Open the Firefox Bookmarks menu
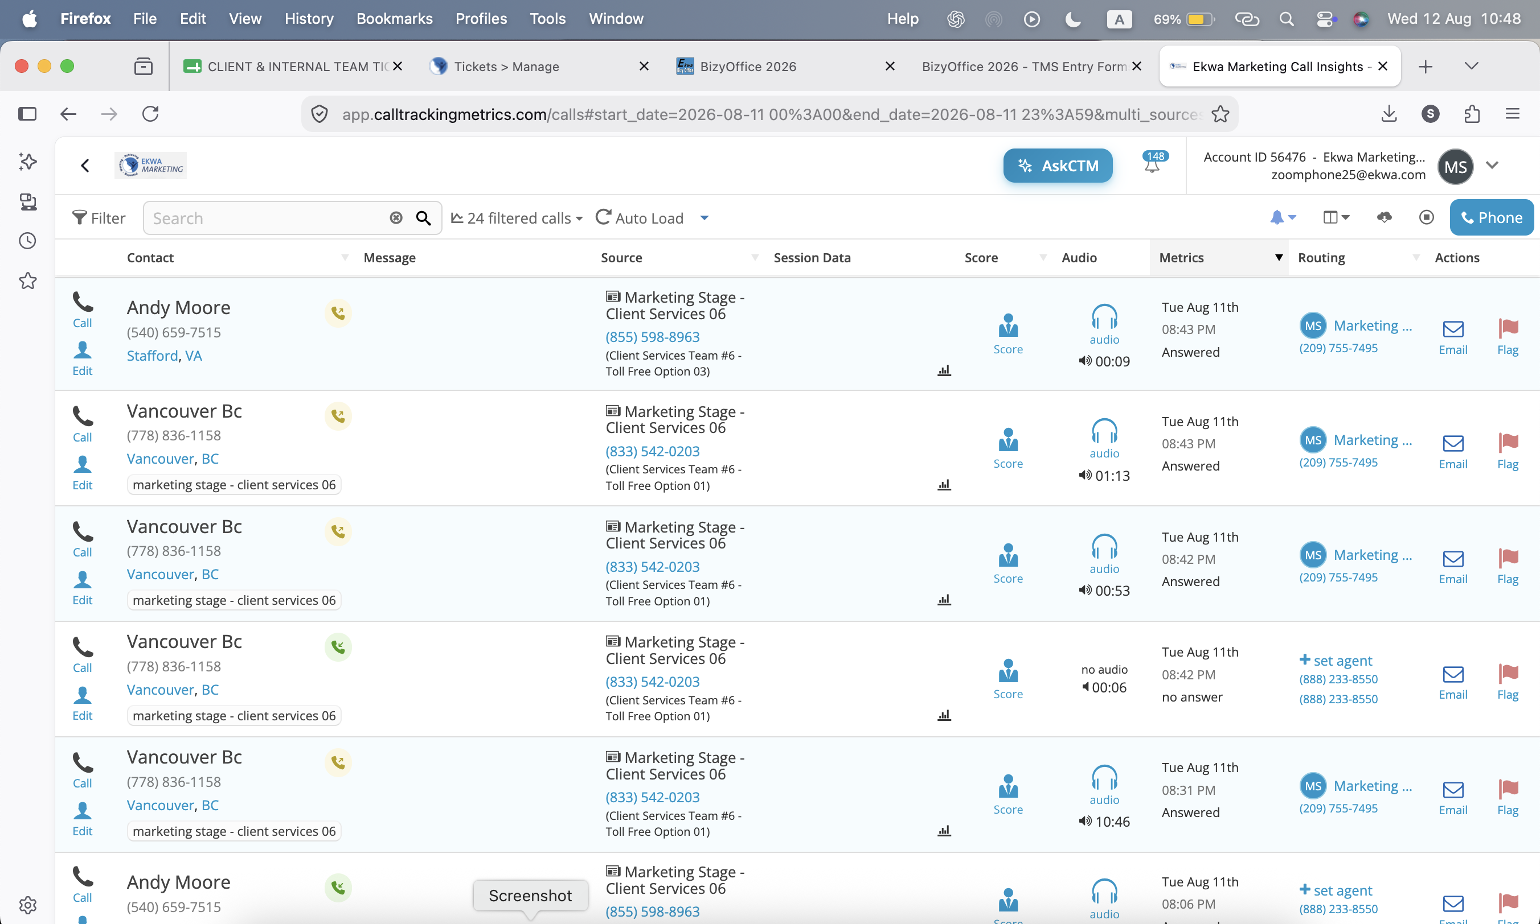The width and height of the screenshot is (1540, 924). (395, 19)
